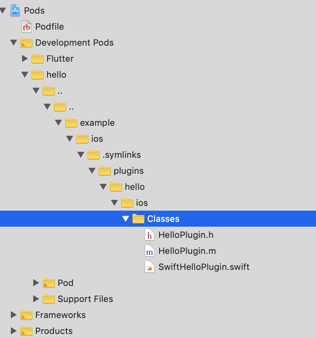Collapse the Classes group triangle
Viewport: 316px width, 338px height.
click(x=126, y=219)
